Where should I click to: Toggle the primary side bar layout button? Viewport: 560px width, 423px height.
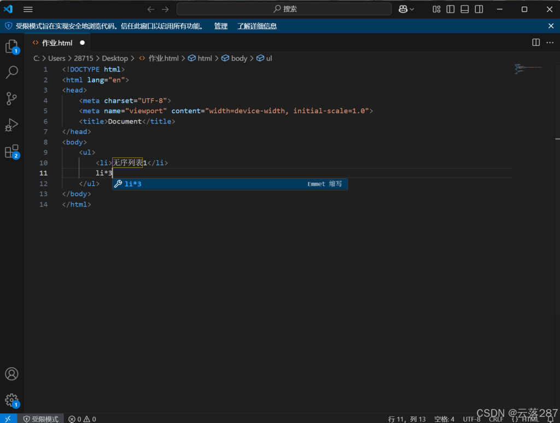click(x=451, y=9)
